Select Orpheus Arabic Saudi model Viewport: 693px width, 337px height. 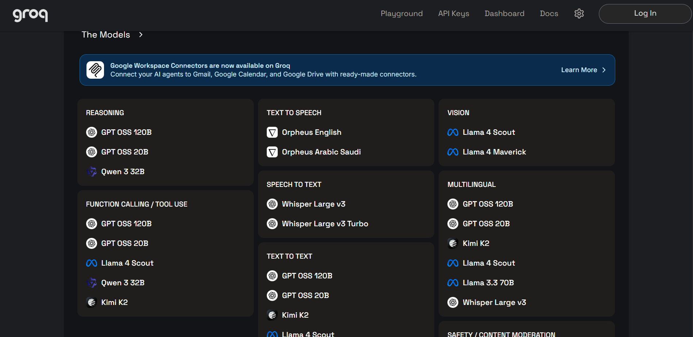(x=321, y=152)
